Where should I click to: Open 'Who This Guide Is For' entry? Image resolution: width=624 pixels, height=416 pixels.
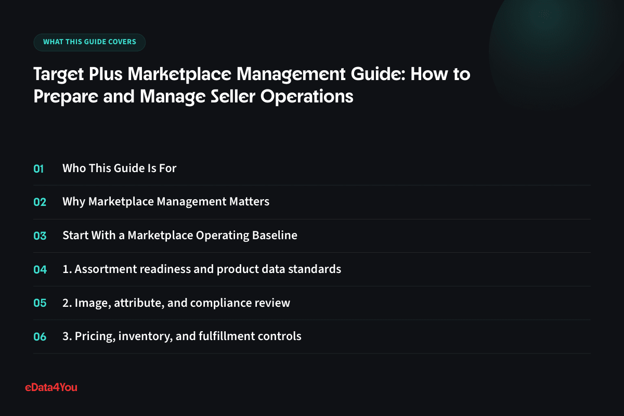[120, 168]
